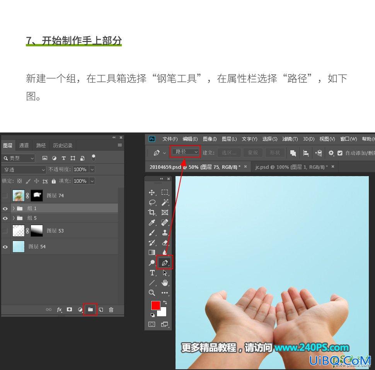375x370 pixels.
Task: Open the 不透明度 opacity dropdown arrow
Action: (92, 169)
